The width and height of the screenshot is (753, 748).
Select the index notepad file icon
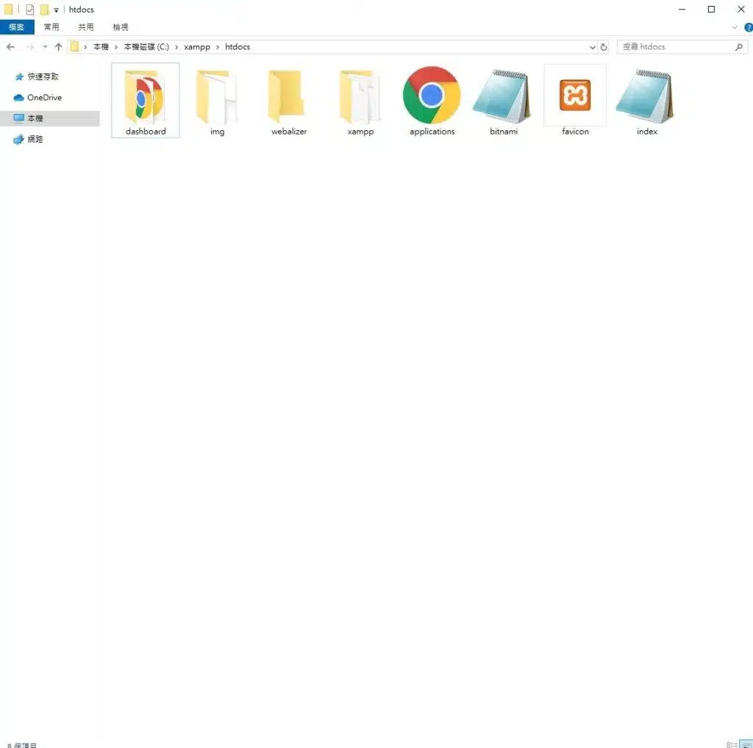coord(646,96)
